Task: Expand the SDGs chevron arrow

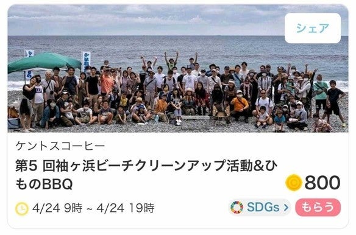Action: (x=286, y=207)
